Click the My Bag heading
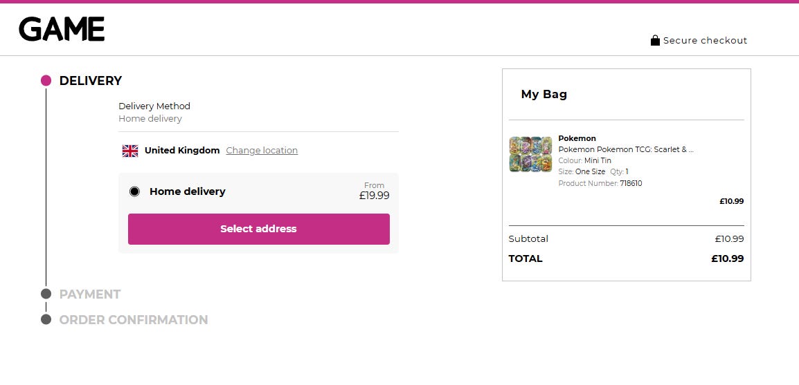The width and height of the screenshot is (799, 385). click(544, 95)
